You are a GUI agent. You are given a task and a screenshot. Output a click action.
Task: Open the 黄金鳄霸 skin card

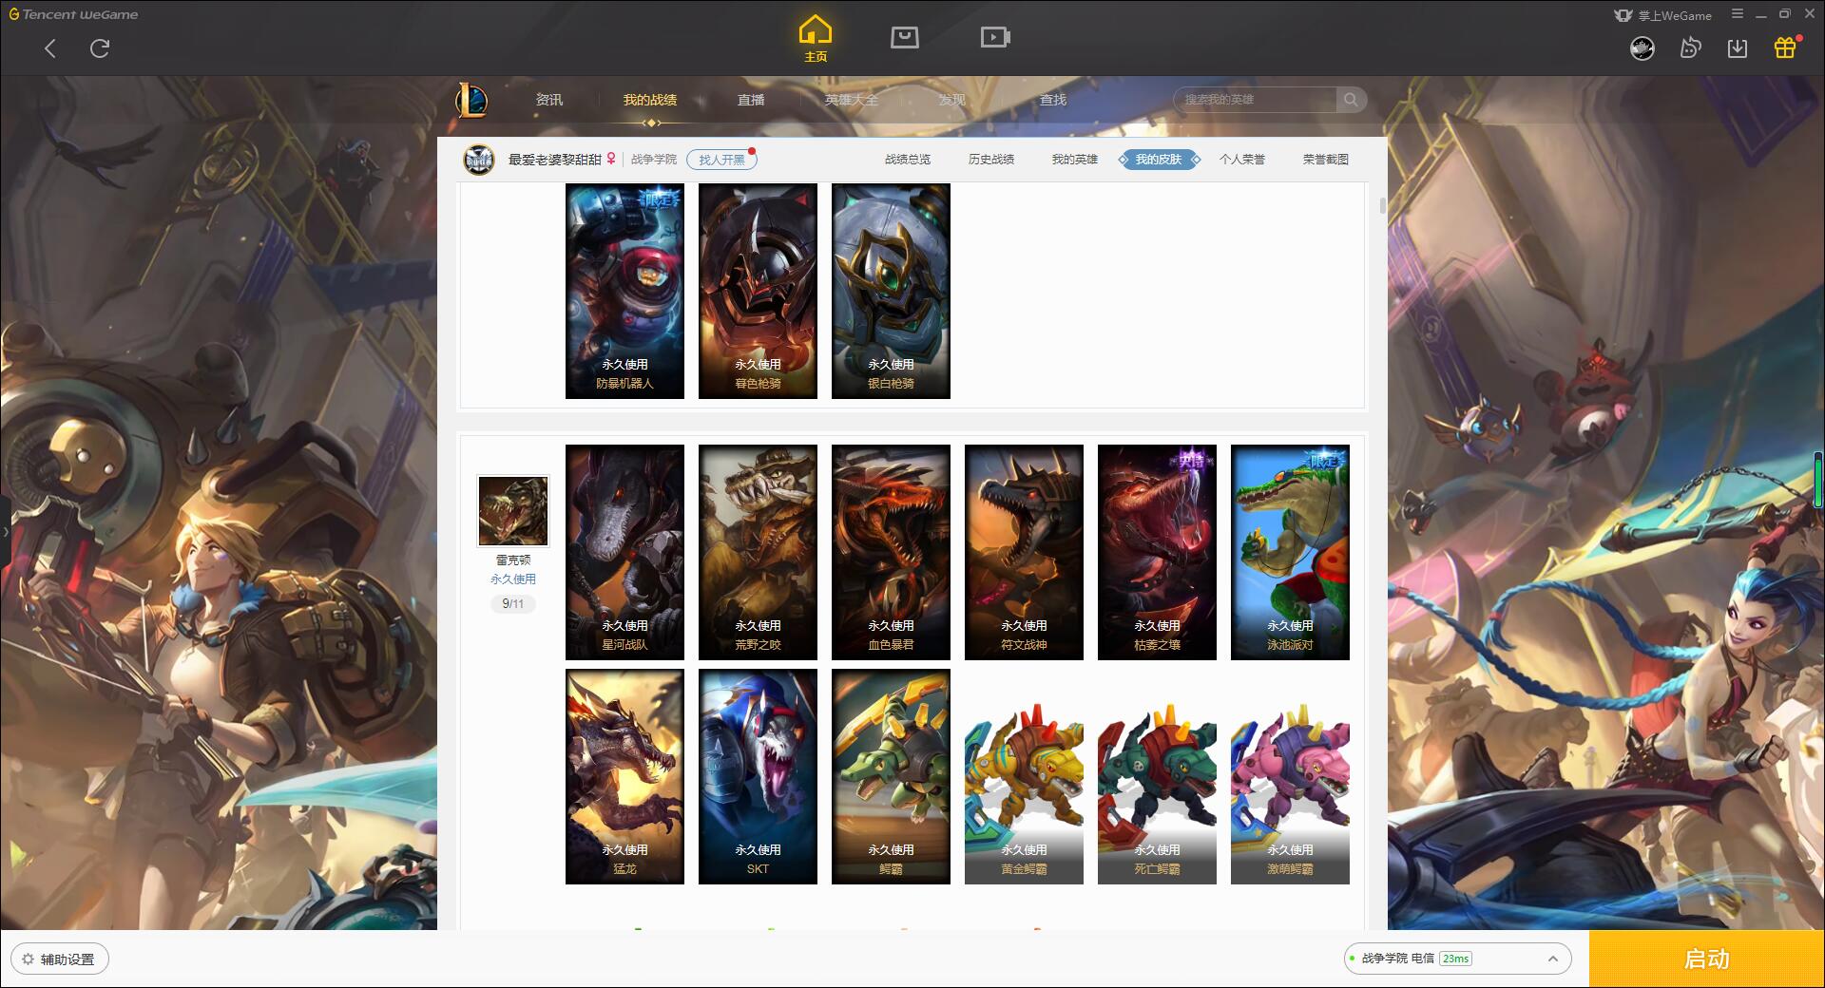coord(1024,776)
